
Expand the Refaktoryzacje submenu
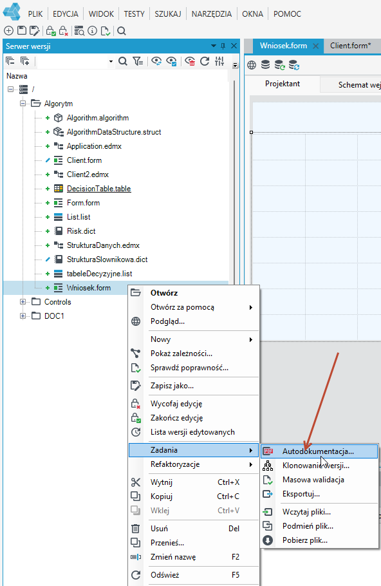click(x=194, y=464)
